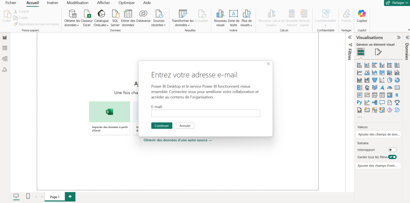Expand the Données pane

[407, 37]
